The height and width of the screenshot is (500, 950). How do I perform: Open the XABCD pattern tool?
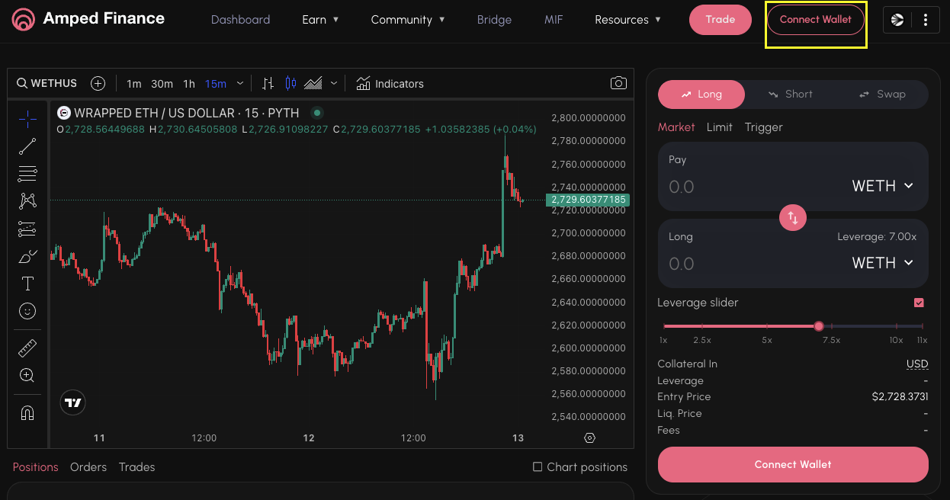click(27, 200)
